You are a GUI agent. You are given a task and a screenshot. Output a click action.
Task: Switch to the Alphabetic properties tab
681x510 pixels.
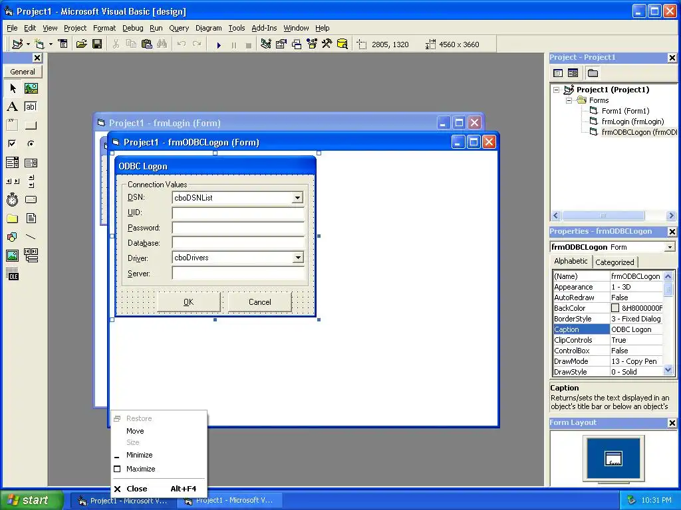coord(571,261)
